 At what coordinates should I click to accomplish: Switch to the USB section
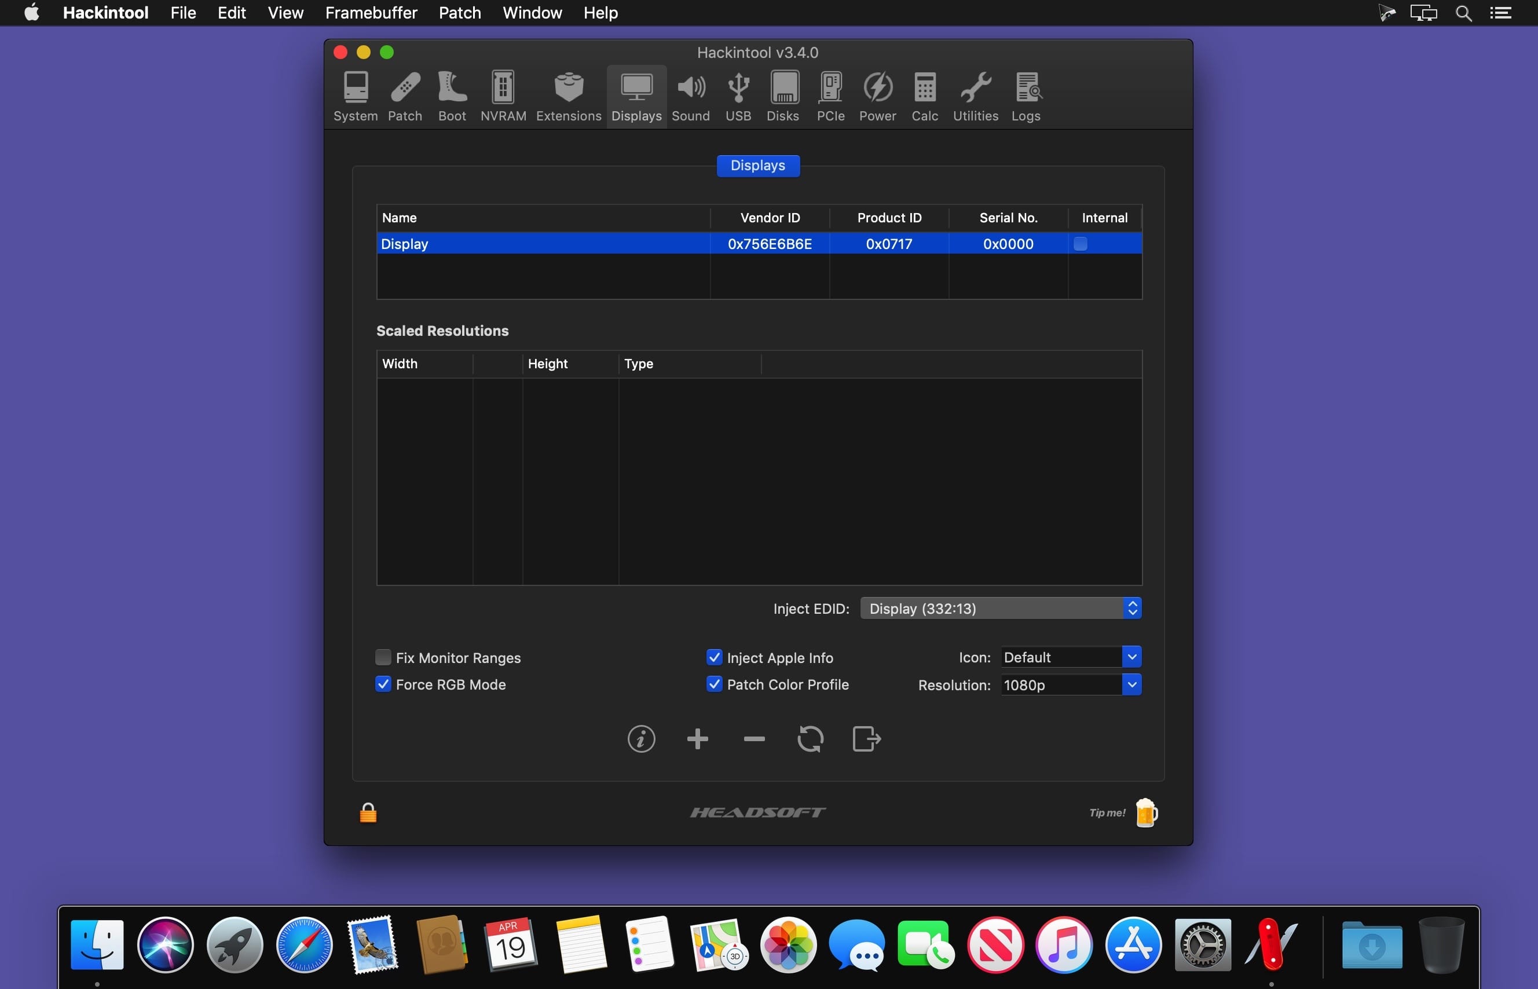[738, 96]
